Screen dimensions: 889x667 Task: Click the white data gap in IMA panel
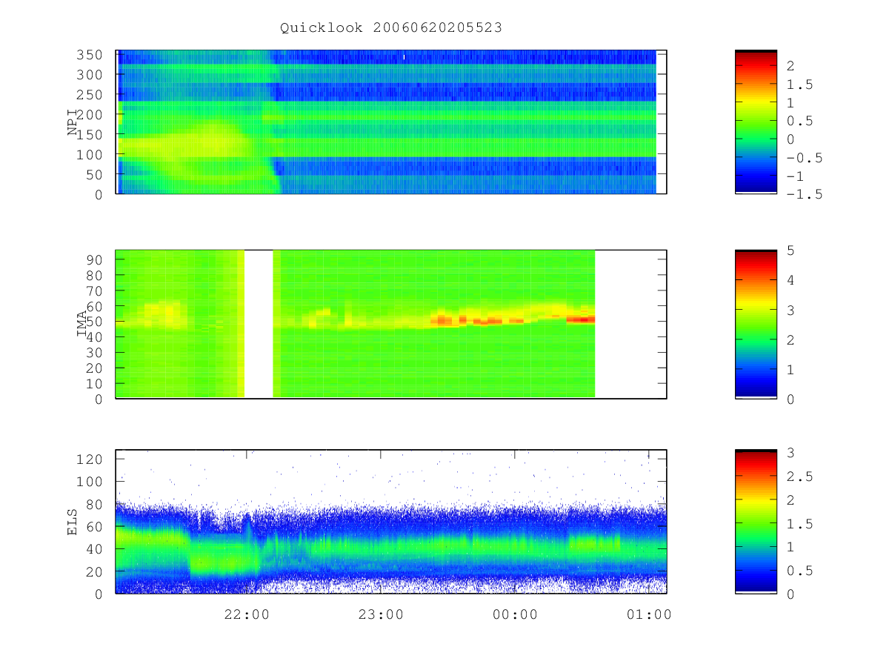[259, 324]
